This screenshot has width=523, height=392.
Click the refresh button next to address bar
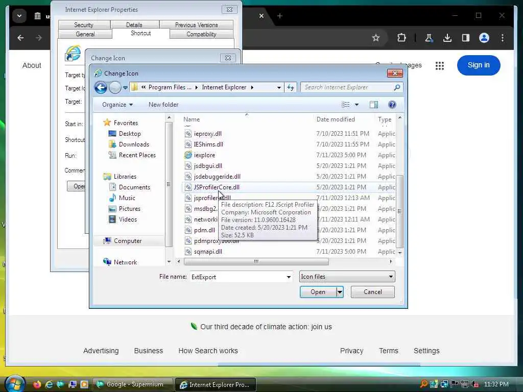click(x=291, y=87)
